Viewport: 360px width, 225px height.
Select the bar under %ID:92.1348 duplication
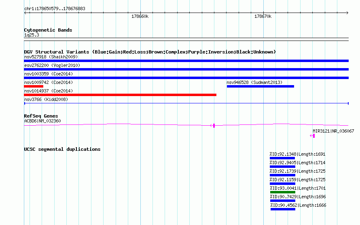point(282,158)
